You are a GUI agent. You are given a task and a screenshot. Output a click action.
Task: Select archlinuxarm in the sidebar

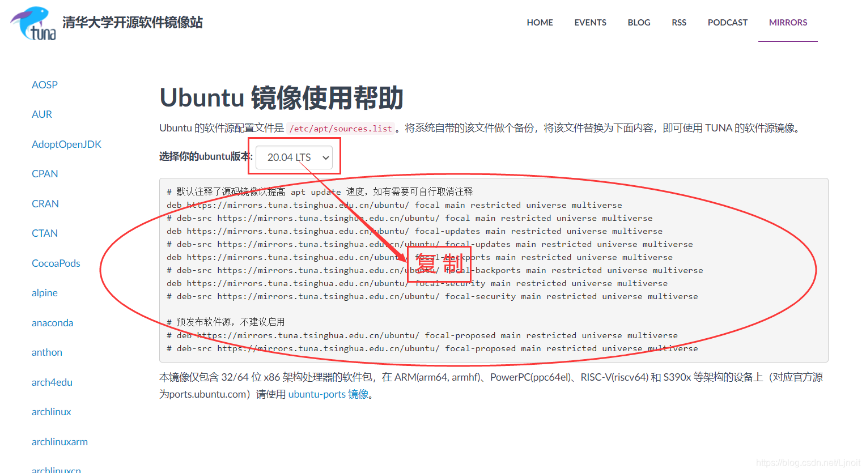pyautogui.click(x=60, y=442)
